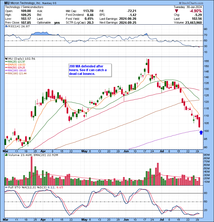
Task: Click the line marker before Full STO label
Action: coord(6,187)
